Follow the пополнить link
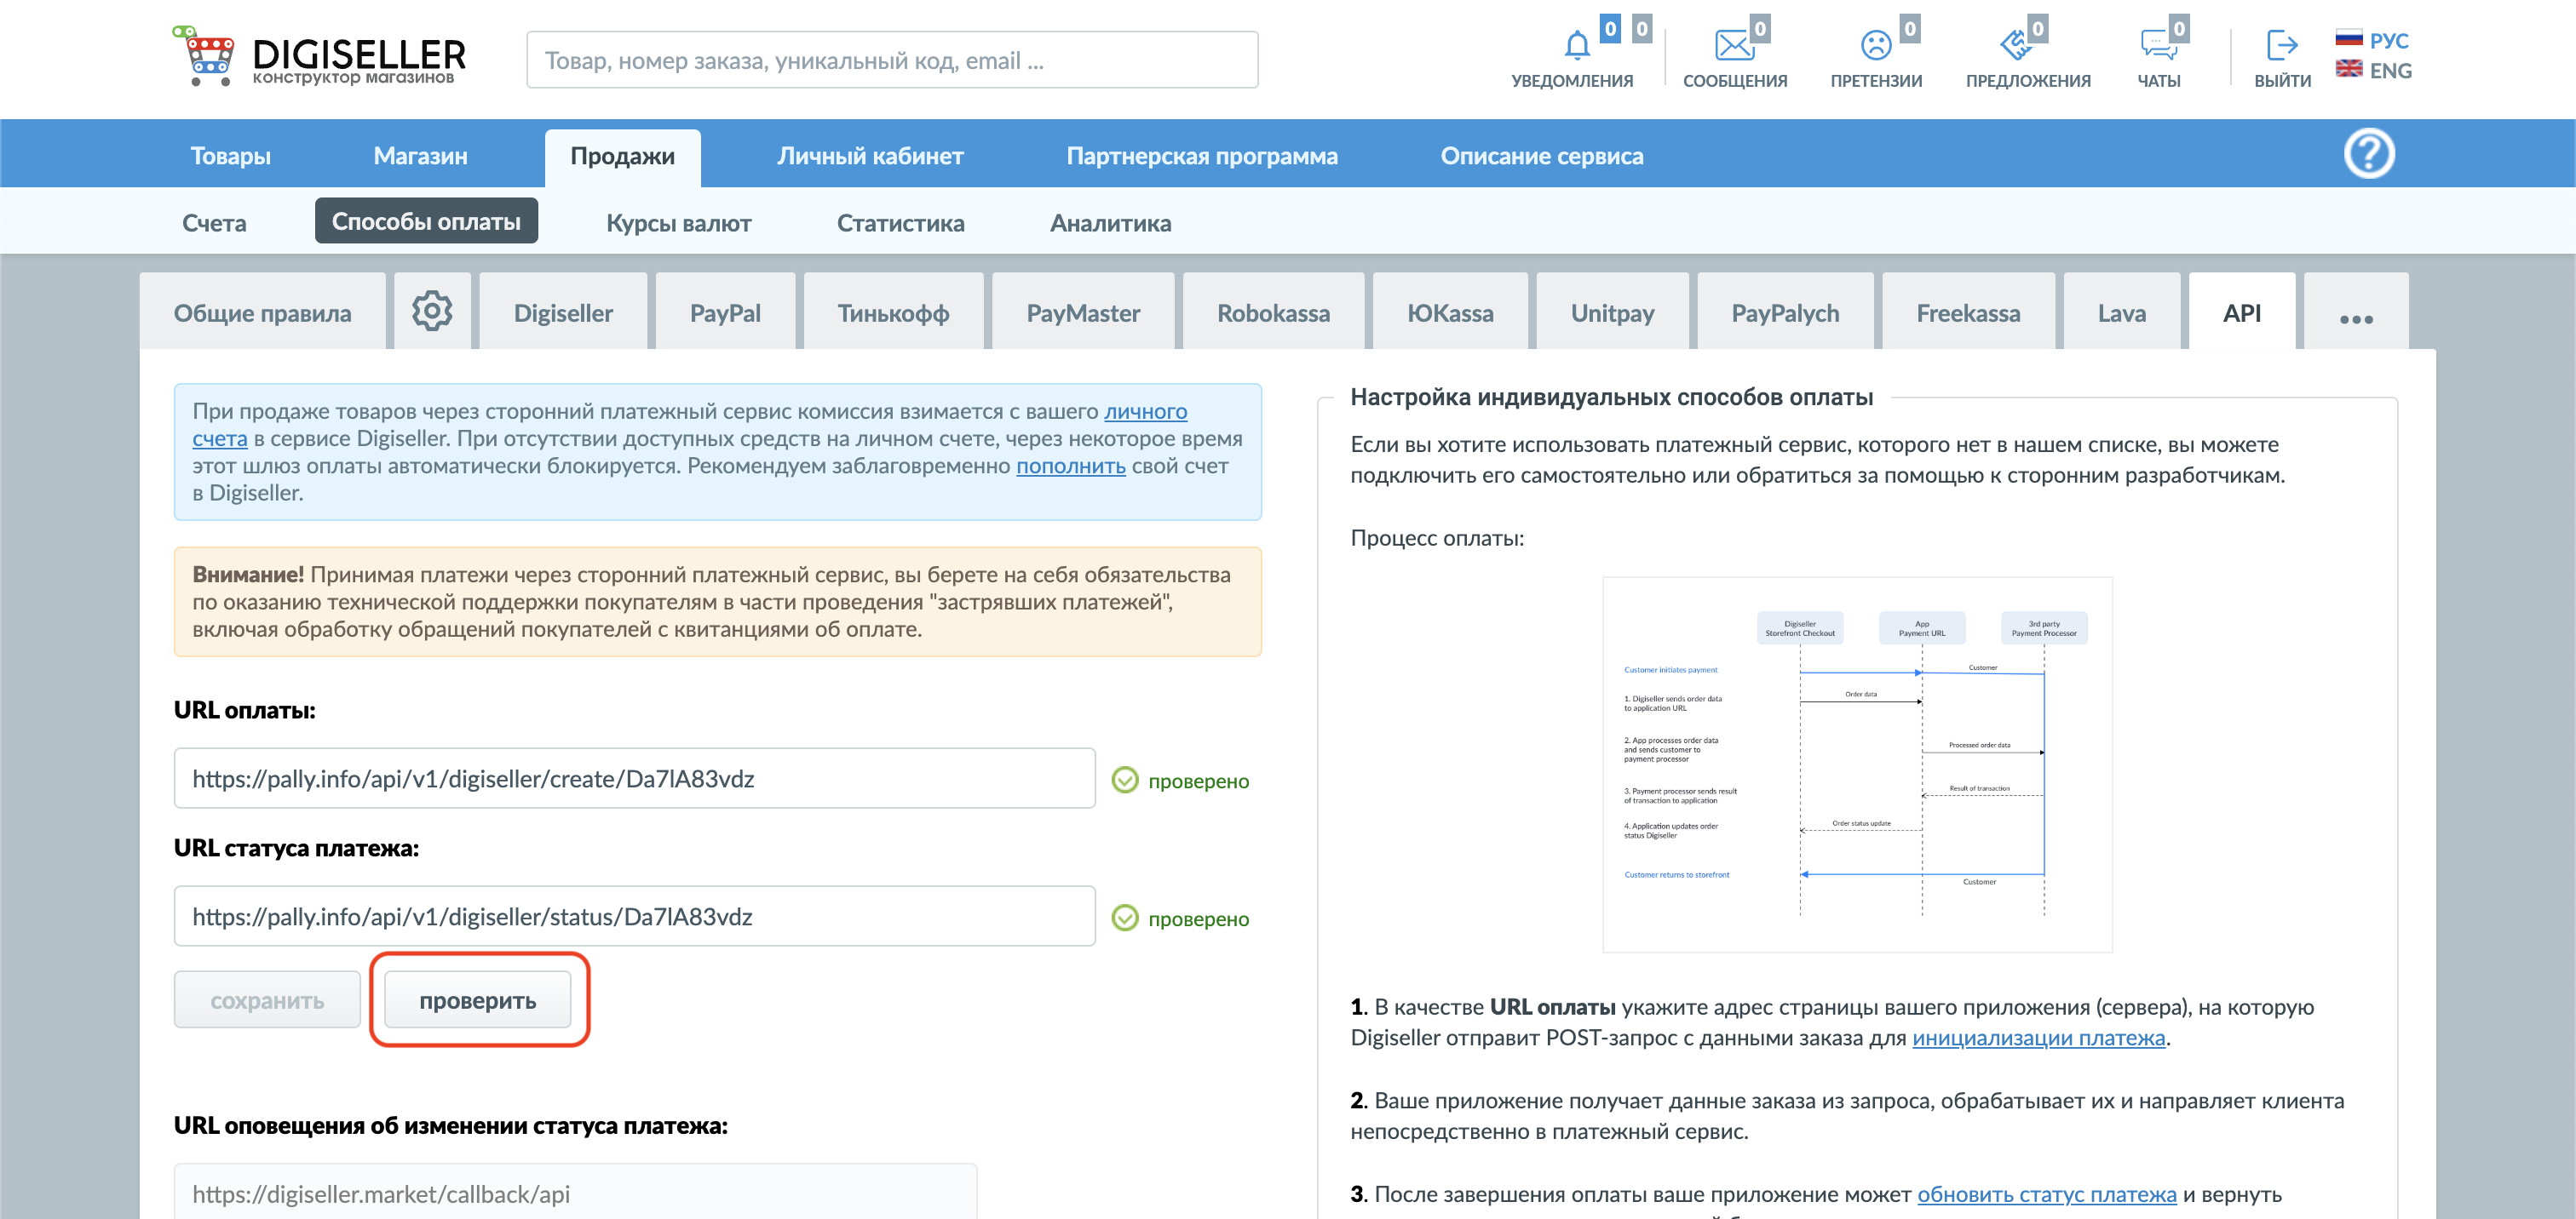 coord(1070,465)
